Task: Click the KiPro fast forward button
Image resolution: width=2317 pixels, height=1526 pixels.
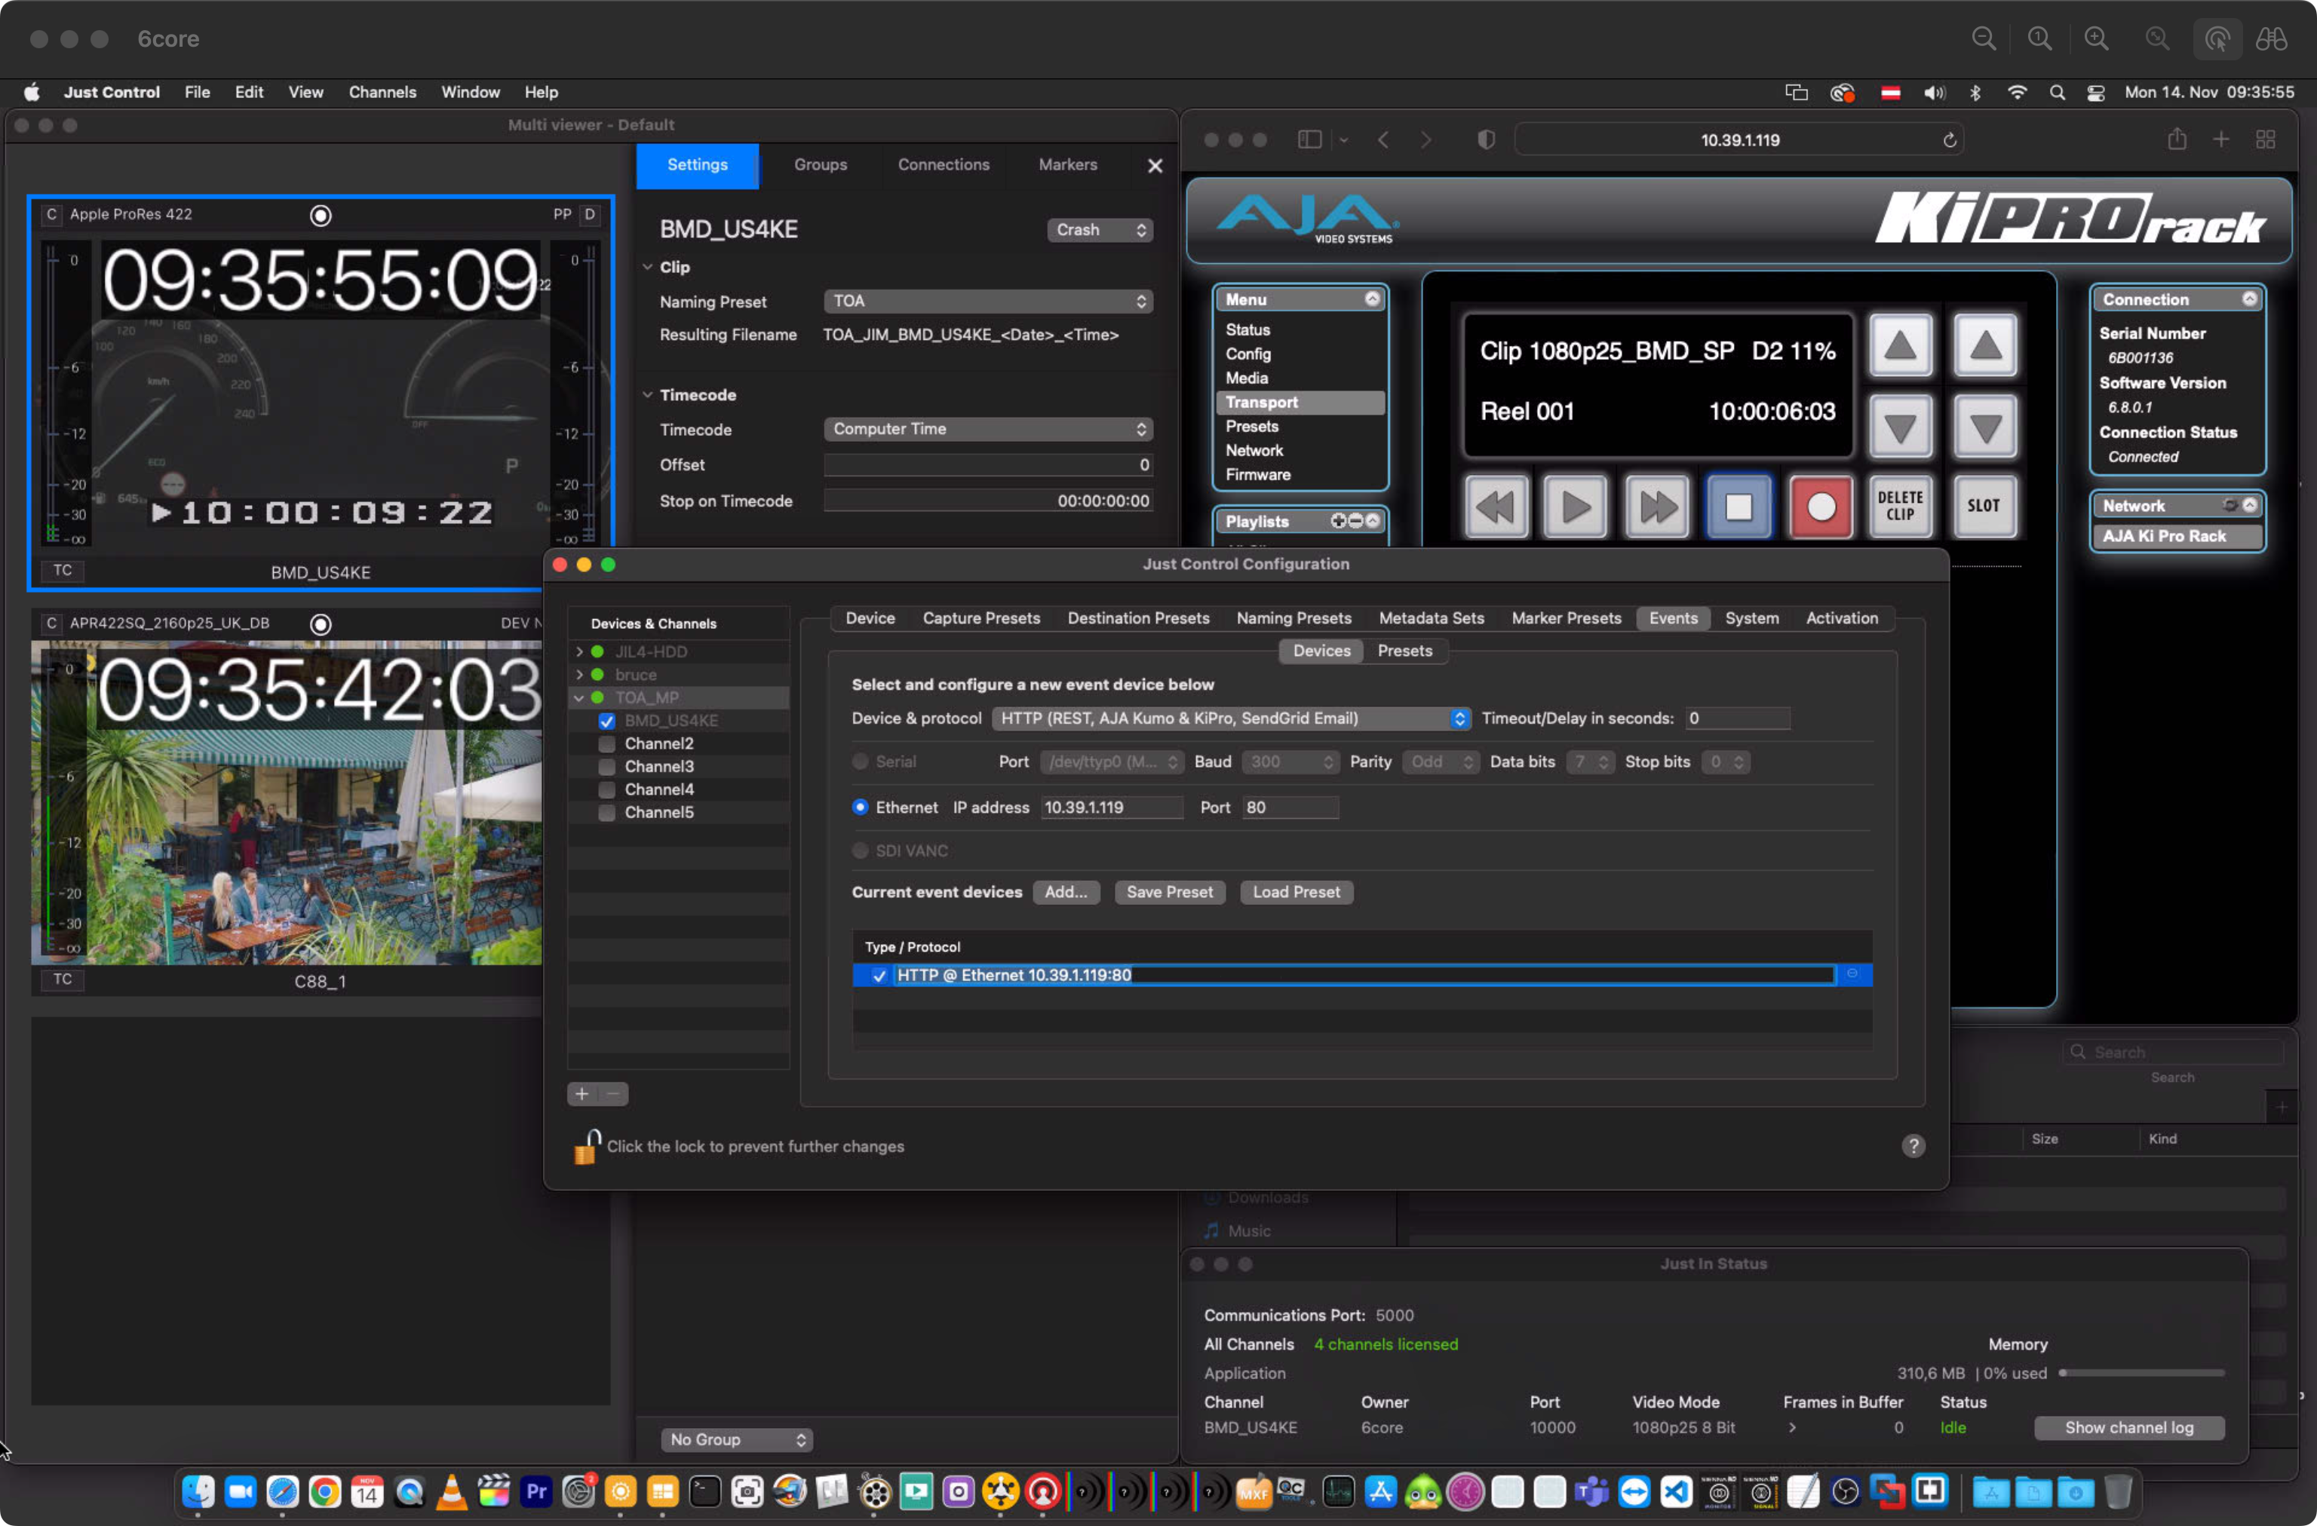Action: pyautogui.click(x=1657, y=507)
